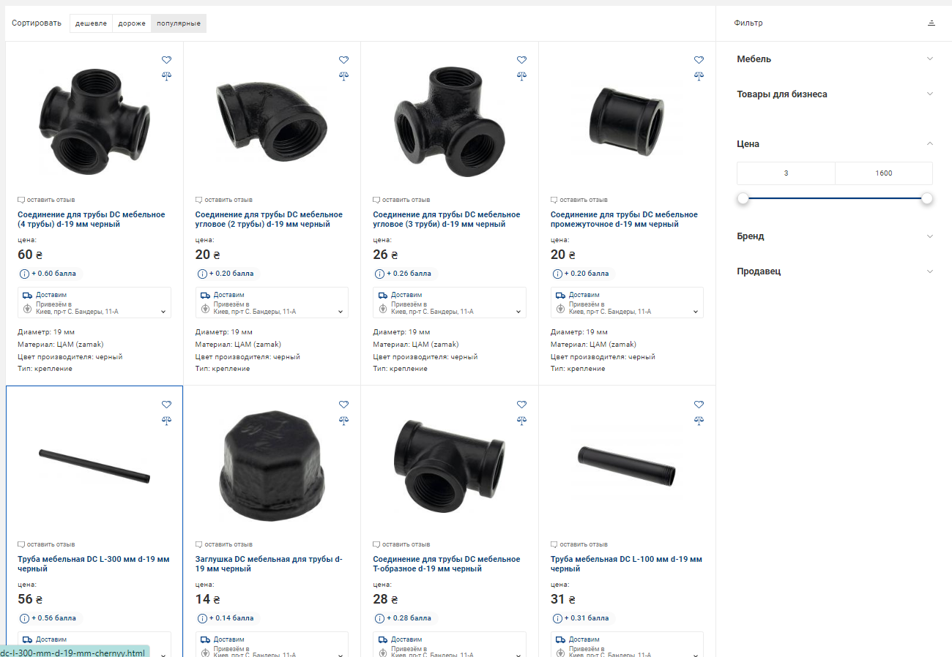Add the Заглушка cap to comparison
The width and height of the screenshot is (952, 657).
pos(344,420)
